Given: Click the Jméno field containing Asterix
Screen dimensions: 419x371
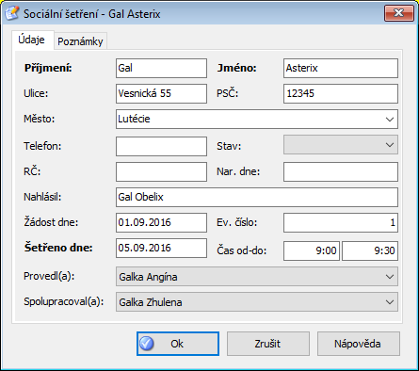Looking at the screenshot, I should click(x=341, y=68).
